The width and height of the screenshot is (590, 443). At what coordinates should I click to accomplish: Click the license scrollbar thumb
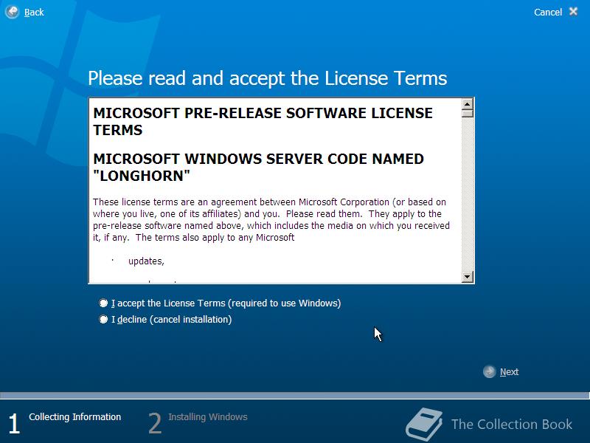click(x=468, y=114)
